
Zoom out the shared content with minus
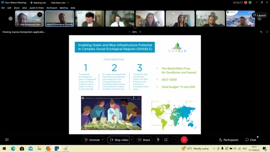(130, 32)
